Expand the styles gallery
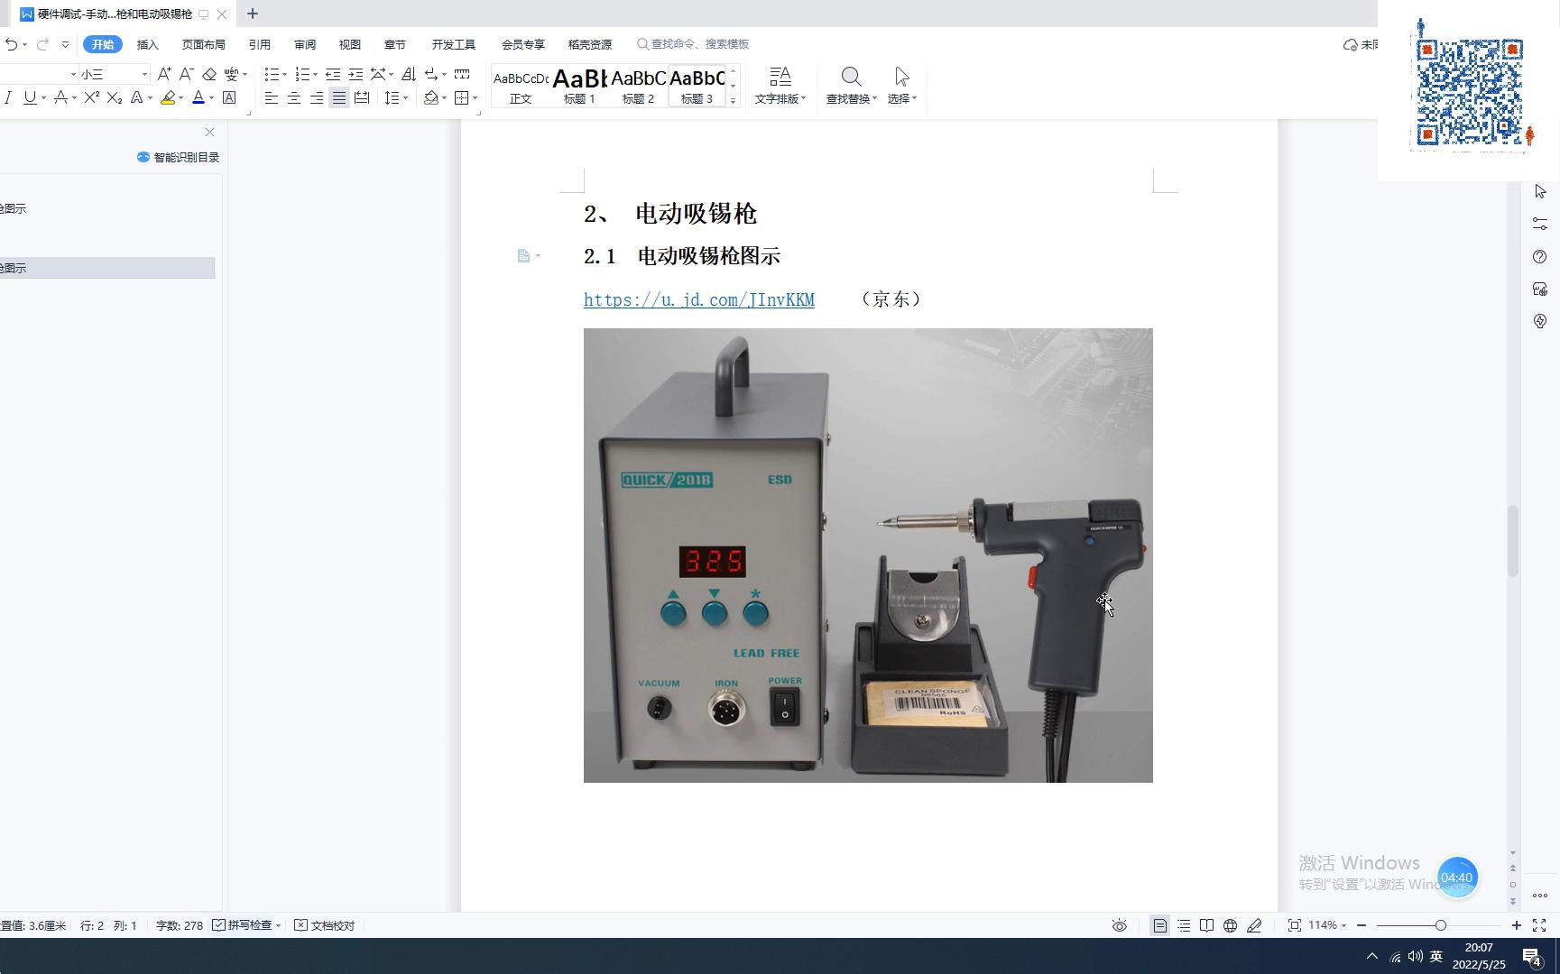1560x974 pixels. tap(733, 101)
